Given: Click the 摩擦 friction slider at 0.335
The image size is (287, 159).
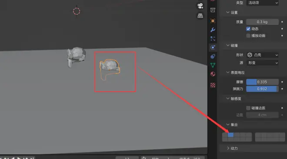Looking at the screenshot, I should pos(263,82).
